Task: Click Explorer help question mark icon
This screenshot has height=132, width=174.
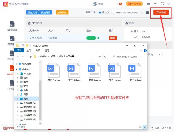Action: (x=145, y=51)
